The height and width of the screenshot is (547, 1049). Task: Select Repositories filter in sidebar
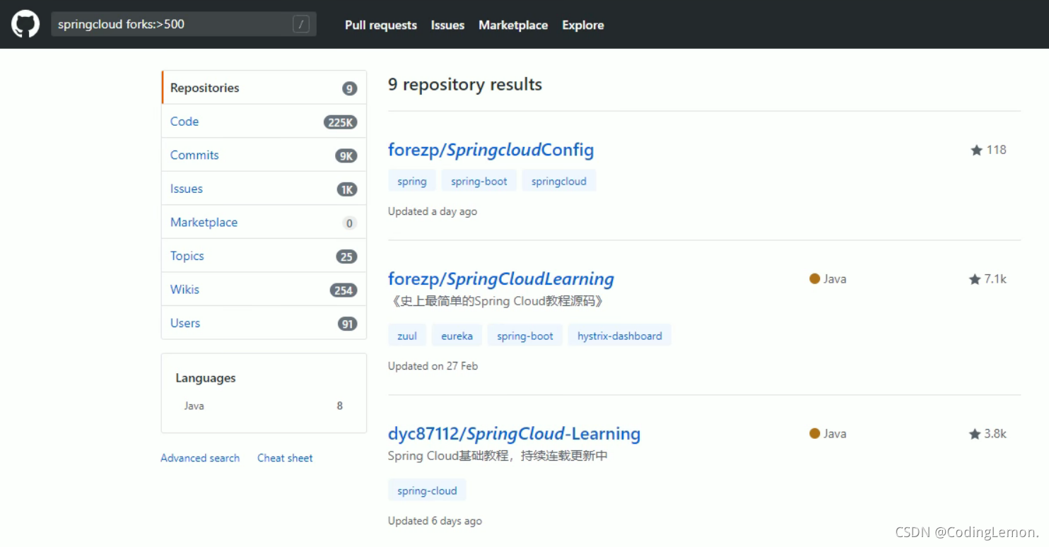point(264,88)
